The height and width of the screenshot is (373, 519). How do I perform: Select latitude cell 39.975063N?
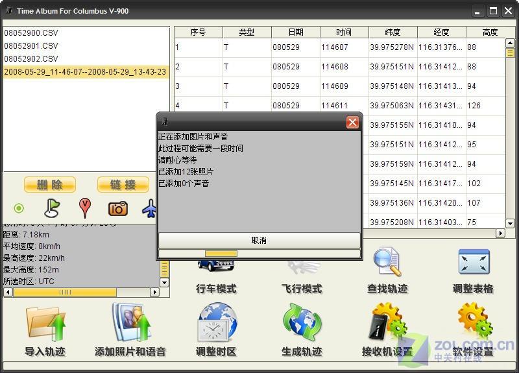[392, 106]
